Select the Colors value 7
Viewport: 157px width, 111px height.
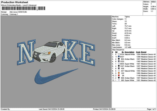pyautogui.click(x=151, y=4)
